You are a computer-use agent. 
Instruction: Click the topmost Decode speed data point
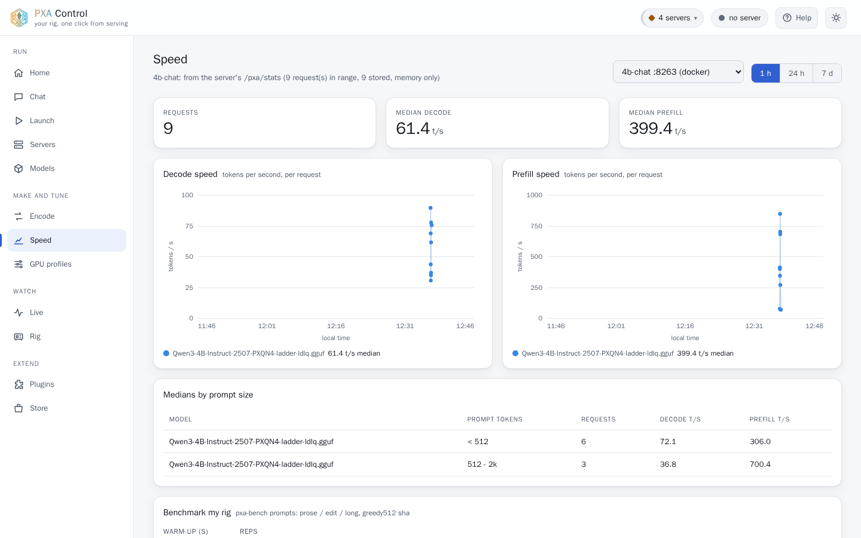(x=430, y=208)
